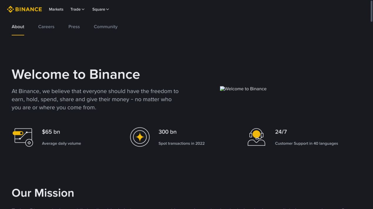
Task: Click the 24/7 statistic text
Action: pos(281,132)
